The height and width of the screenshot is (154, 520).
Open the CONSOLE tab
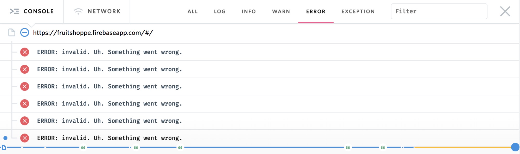coord(31,11)
